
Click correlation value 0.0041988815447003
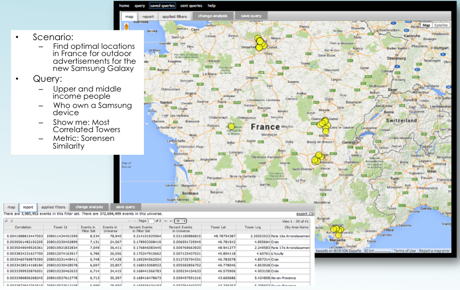tap(25, 236)
